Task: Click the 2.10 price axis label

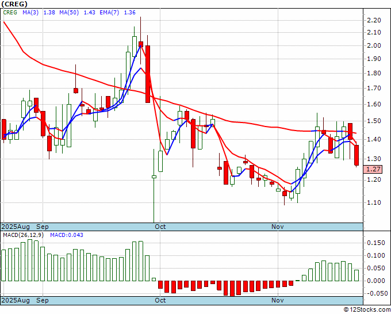Action: 374,32
